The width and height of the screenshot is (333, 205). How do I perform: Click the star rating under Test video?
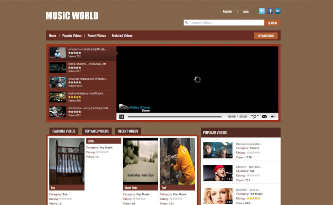(x=176, y=199)
